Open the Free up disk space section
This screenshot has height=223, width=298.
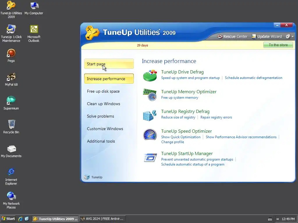[103, 91]
